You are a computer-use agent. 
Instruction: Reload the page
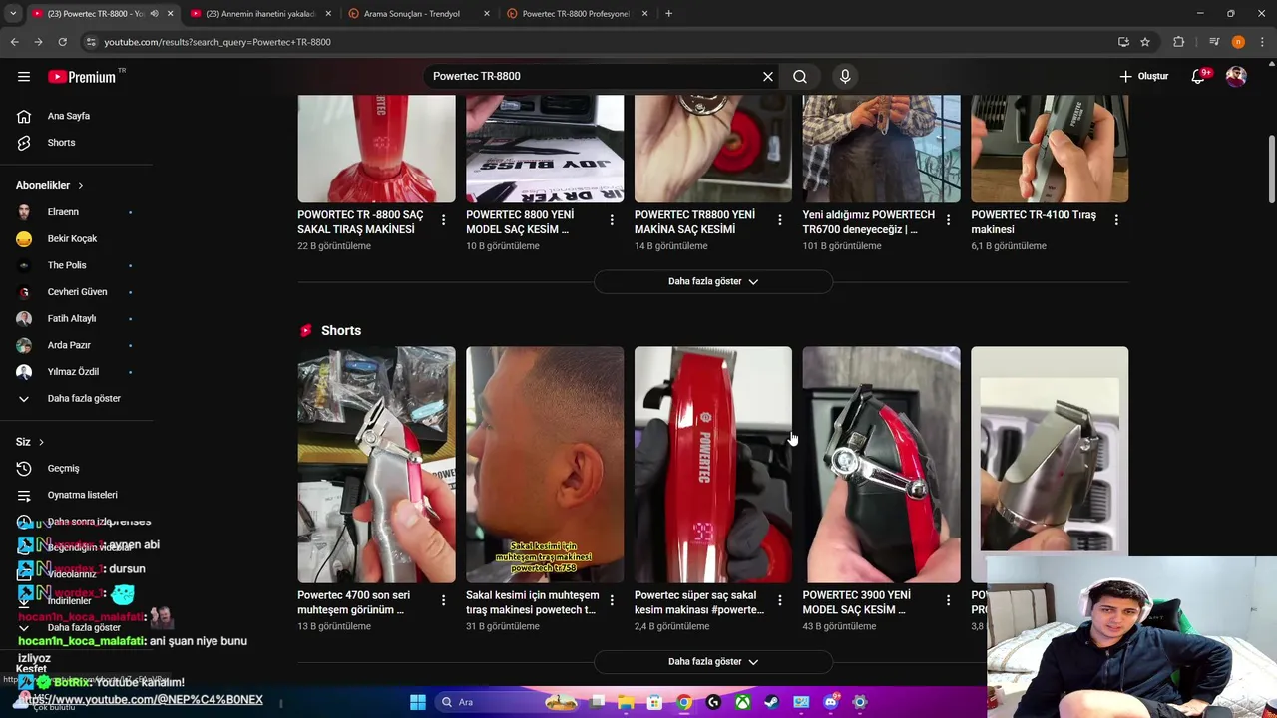[x=62, y=42]
